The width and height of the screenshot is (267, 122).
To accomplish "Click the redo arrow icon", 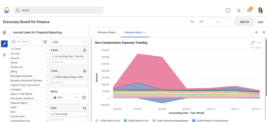I will pos(201,22).
